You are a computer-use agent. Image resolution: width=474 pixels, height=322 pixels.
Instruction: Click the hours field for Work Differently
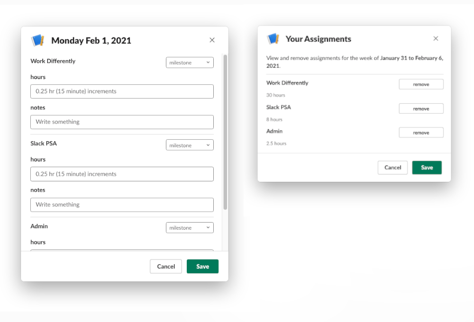(x=122, y=91)
